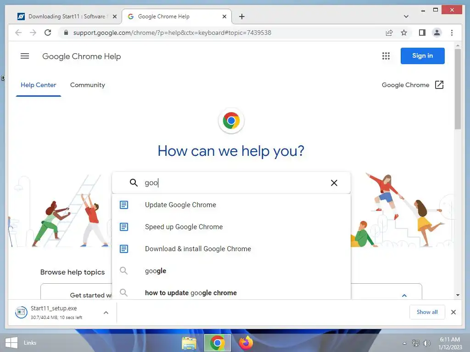Open Start11_setup.exe download item

click(x=57, y=313)
